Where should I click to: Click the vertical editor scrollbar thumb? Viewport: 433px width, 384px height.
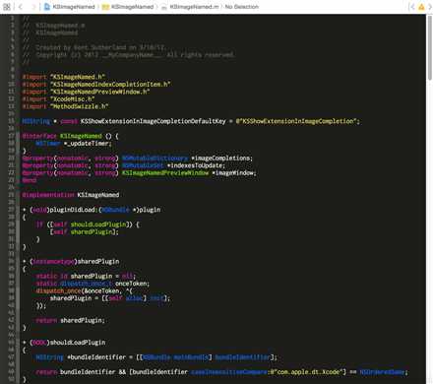[x=429, y=47]
